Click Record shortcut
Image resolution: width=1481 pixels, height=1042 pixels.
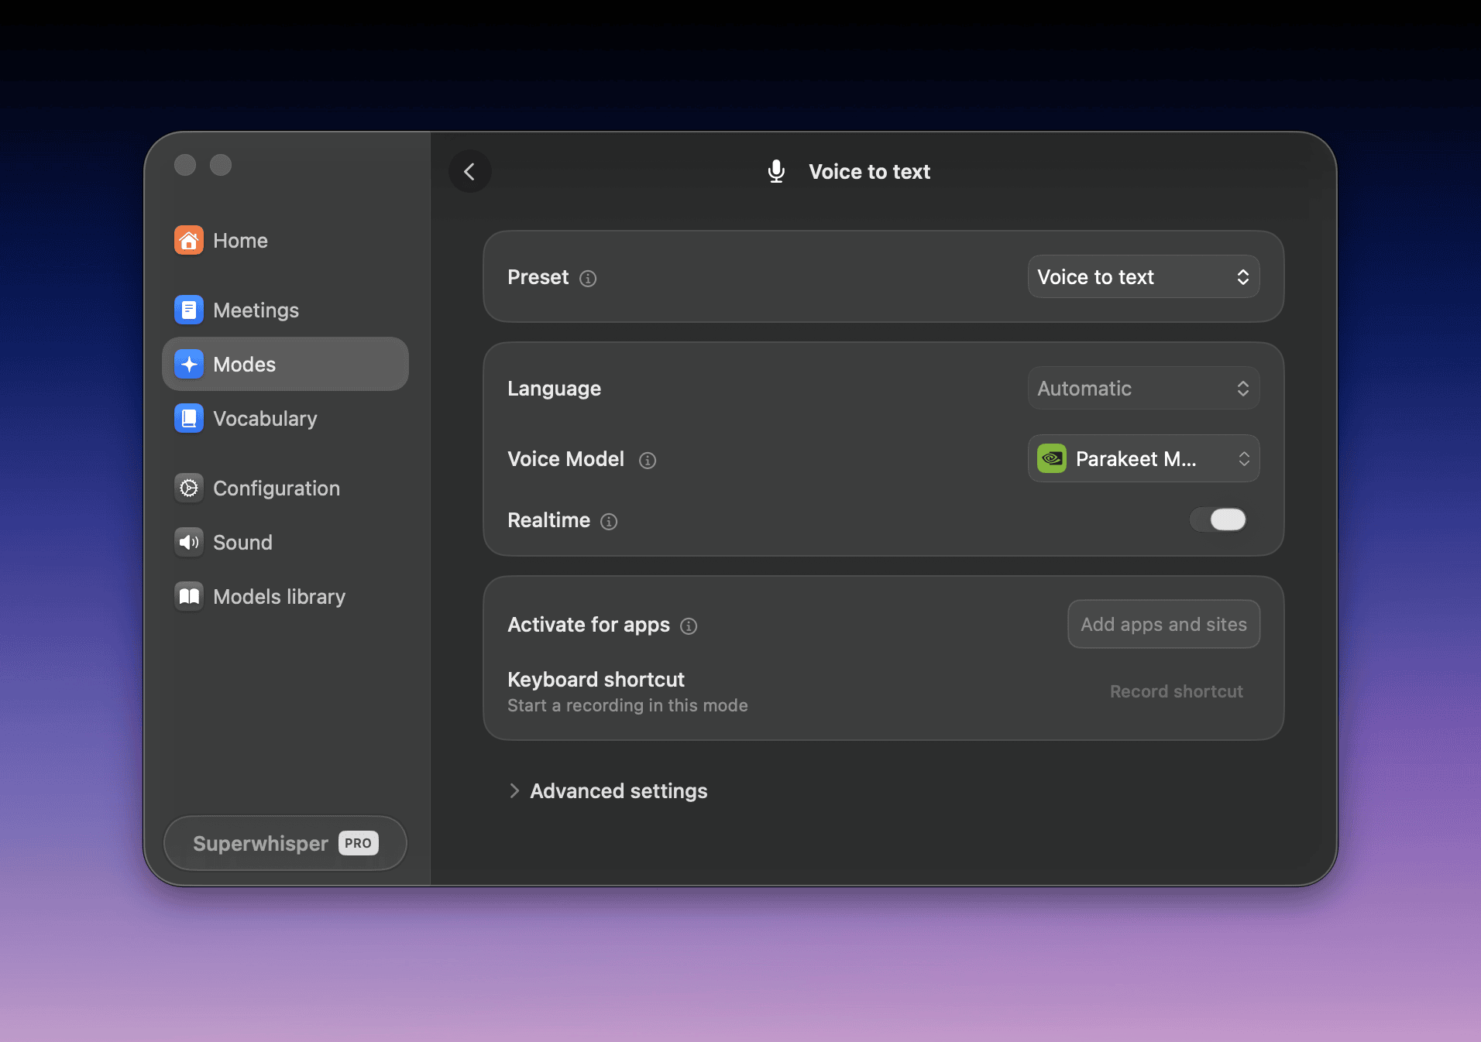click(1176, 691)
